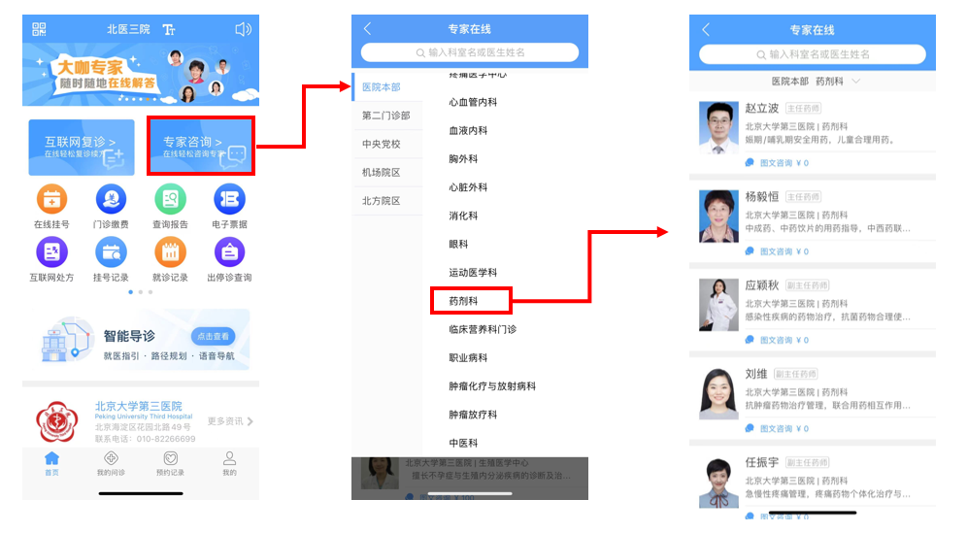Open 智能导诊 building map illustration
Screen dimensions: 967x533
(x=67, y=339)
